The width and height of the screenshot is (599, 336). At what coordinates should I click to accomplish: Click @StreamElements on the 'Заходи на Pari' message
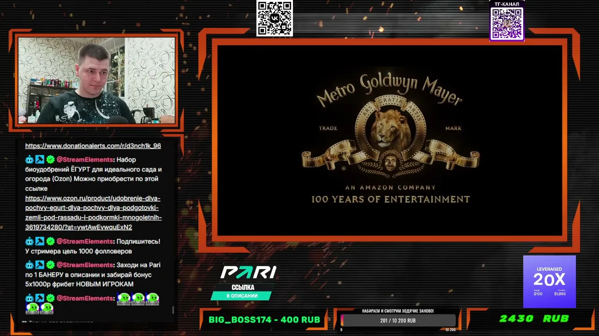coord(85,265)
